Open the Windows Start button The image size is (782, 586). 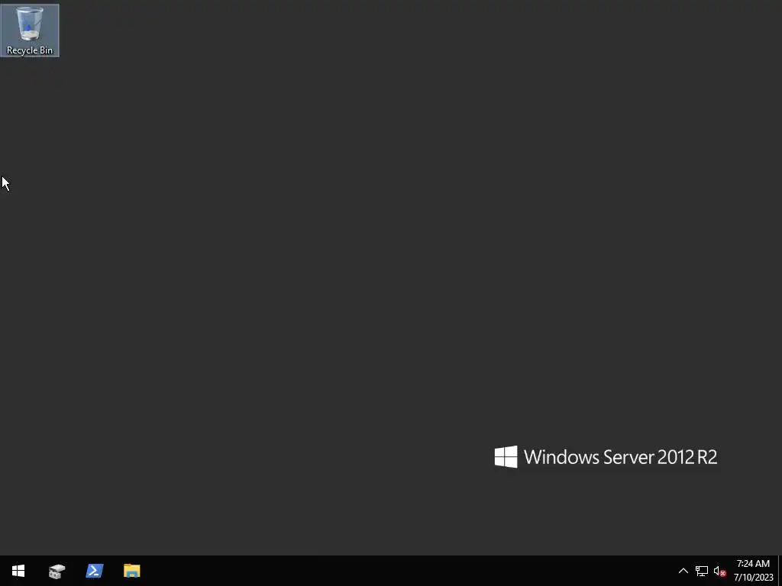coord(18,571)
